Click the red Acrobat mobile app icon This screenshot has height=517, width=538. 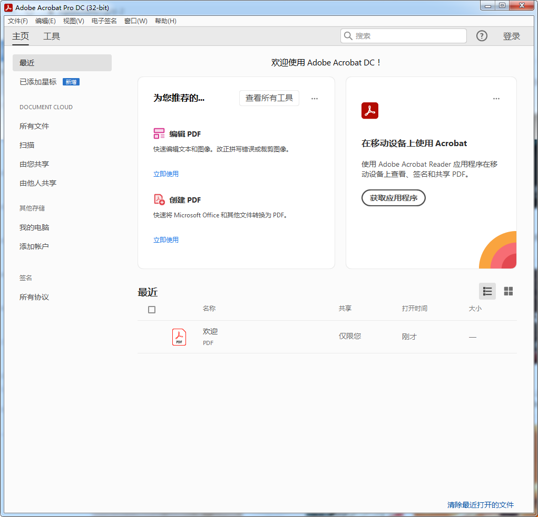[x=370, y=111]
